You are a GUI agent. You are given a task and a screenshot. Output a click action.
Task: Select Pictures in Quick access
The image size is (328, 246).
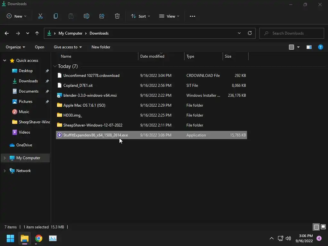coord(26,102)
